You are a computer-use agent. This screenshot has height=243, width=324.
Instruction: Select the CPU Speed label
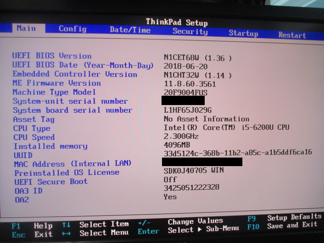[x=34, y=137]
